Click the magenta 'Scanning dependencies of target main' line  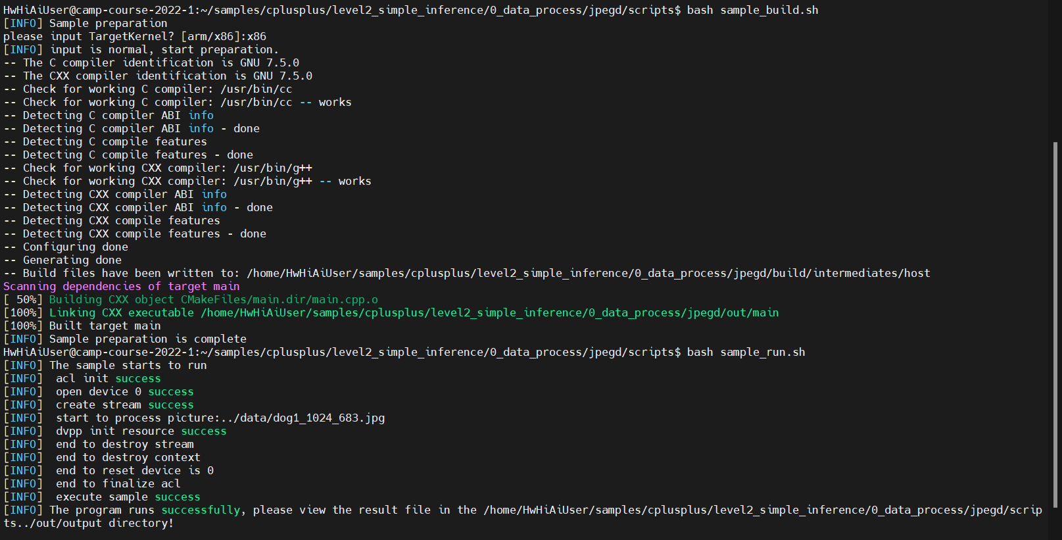pyautogui.click(x=122, y=287)
